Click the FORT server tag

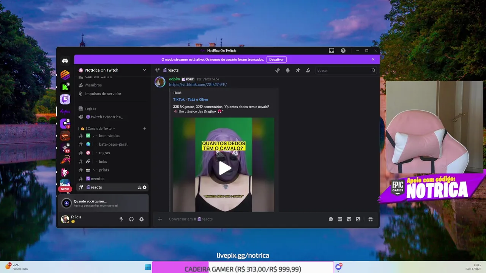click(x=188, y=79)
